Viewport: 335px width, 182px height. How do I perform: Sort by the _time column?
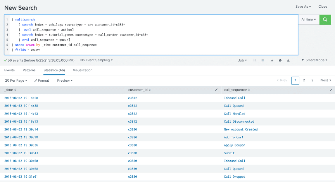(x=10, y=90)
